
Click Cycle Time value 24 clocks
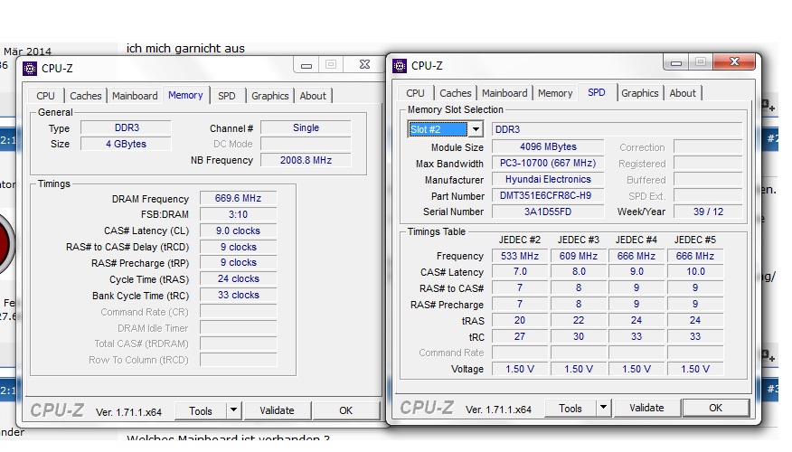(239, 278)
